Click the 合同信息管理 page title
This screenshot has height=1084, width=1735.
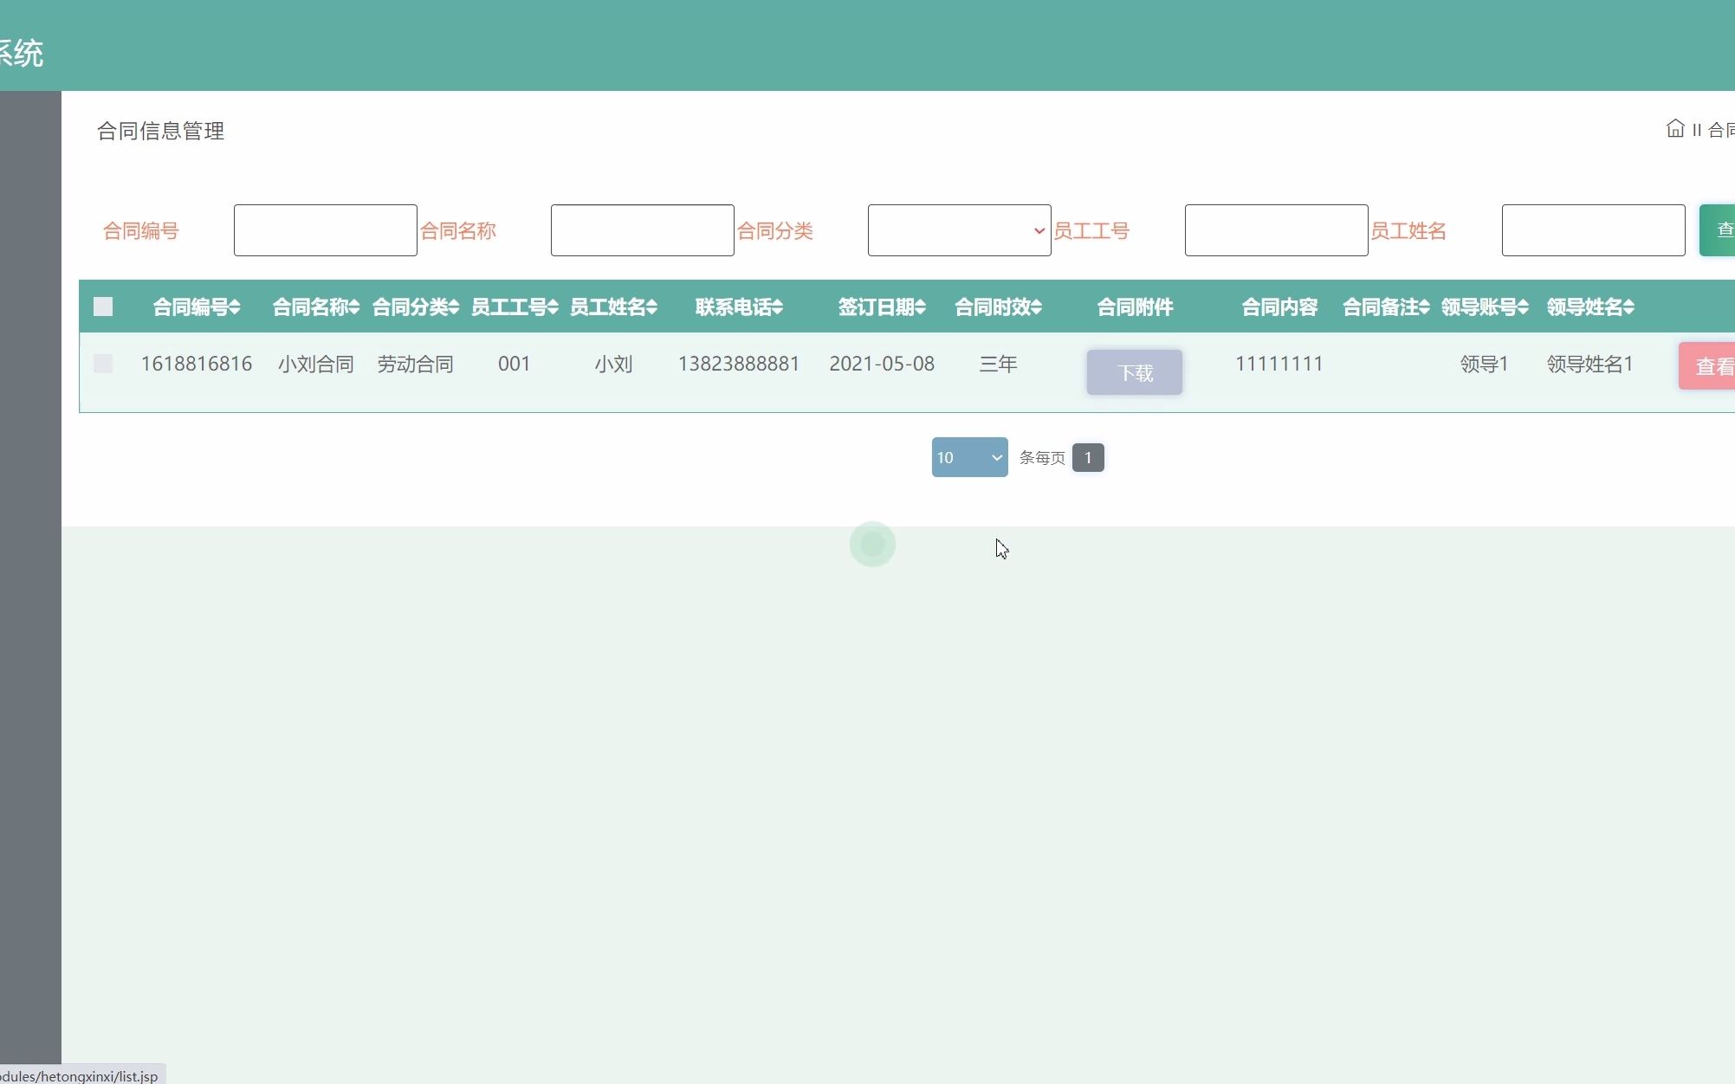(x=160, y=131)
